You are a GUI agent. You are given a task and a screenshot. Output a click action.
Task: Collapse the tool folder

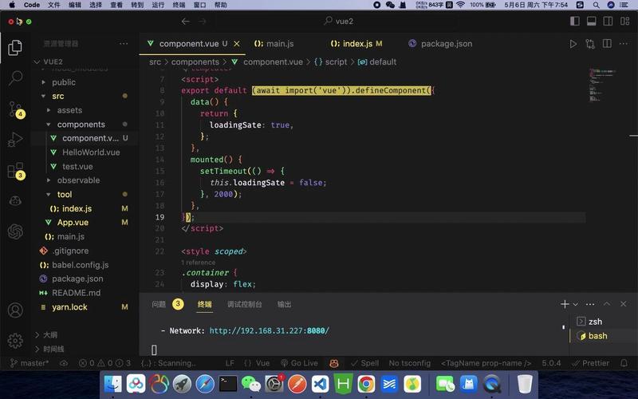(65, 195)
